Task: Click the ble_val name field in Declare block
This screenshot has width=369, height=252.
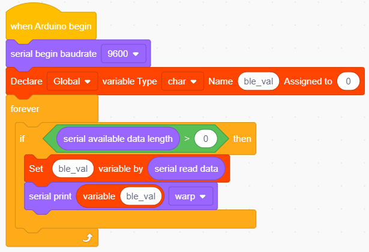Action: [259, 81]
